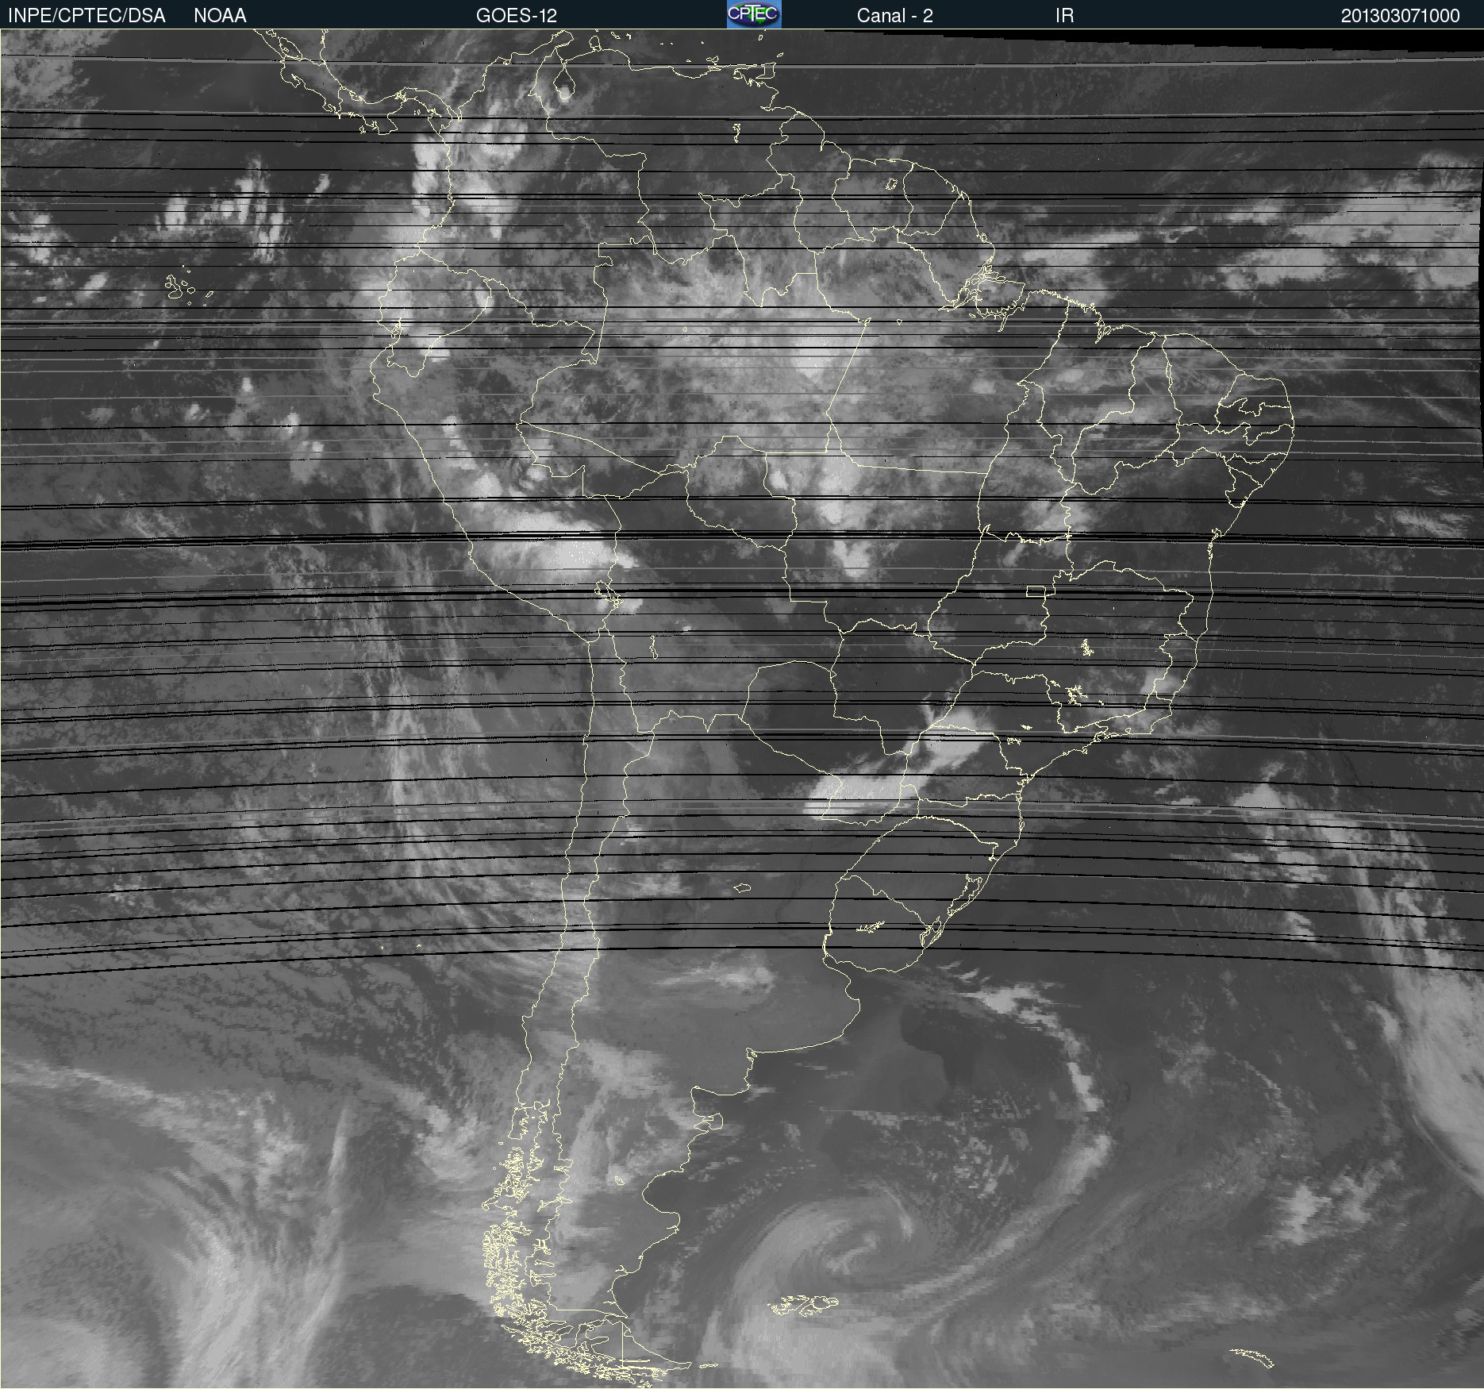Click the 201303071000 timestamp
1484x1389 pixels.
[1400, 16]
